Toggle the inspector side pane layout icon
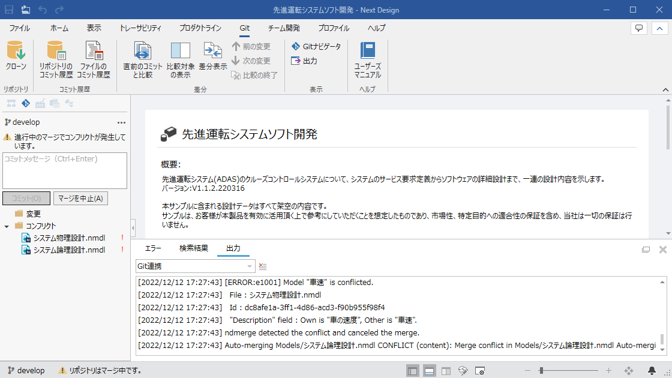The image size is (672, 378). [446, 371]
